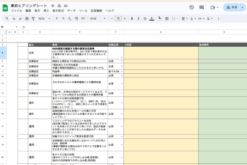Undo the last action
This screenshot has width=247, height=165.
point(14,18)
